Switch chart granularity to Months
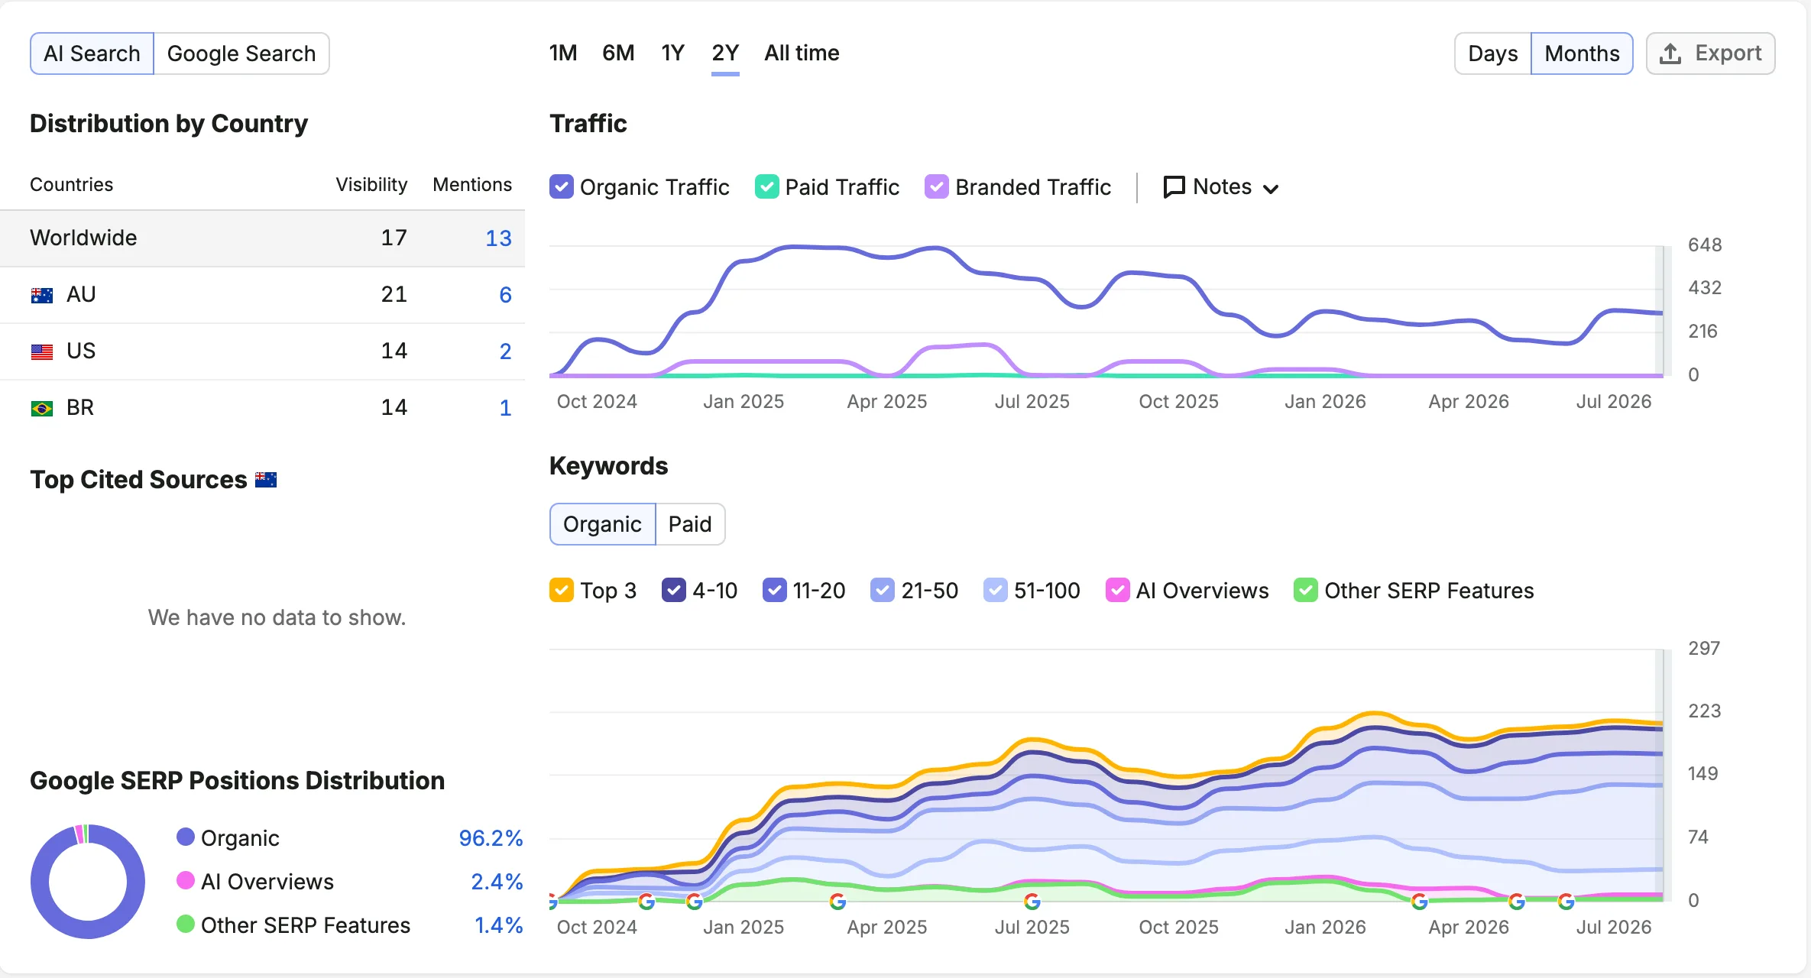This screenshot has height=978, width=1811. (x=1582, y=53)
